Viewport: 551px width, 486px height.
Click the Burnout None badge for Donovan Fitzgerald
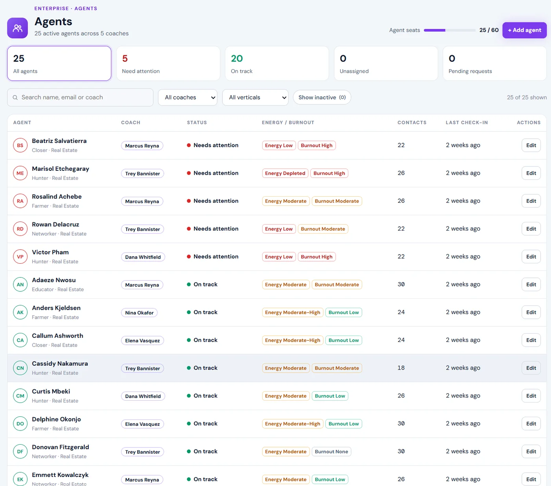[331, 452]
